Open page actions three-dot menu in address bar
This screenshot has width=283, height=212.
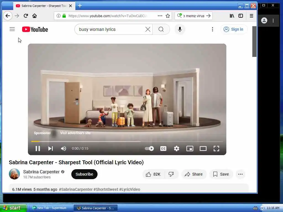(160, 16)
